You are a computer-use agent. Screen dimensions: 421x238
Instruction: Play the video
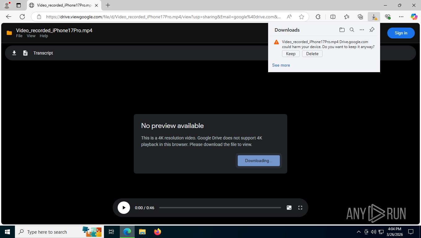tap(124, 208)
